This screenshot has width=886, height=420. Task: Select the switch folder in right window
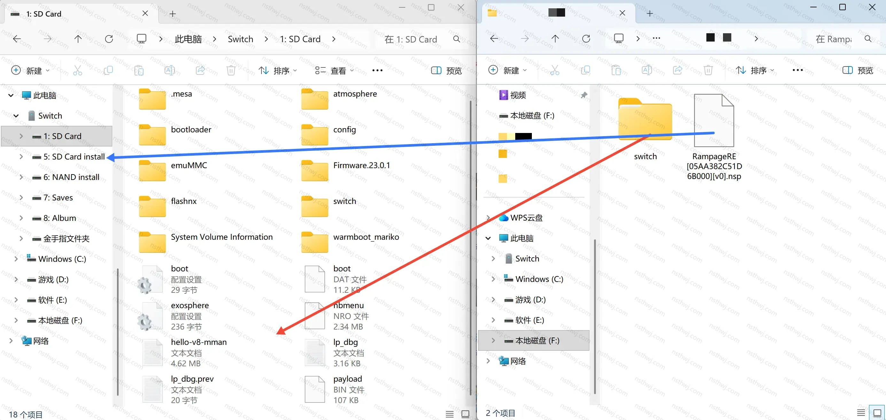[x=645, y=129]
